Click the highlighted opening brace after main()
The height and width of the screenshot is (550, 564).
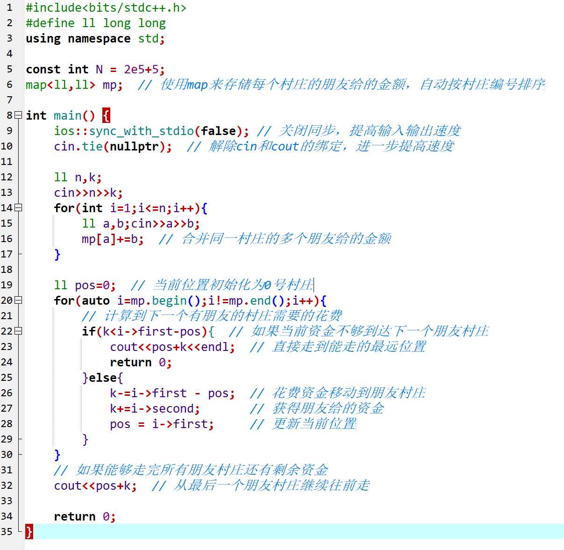106,115
